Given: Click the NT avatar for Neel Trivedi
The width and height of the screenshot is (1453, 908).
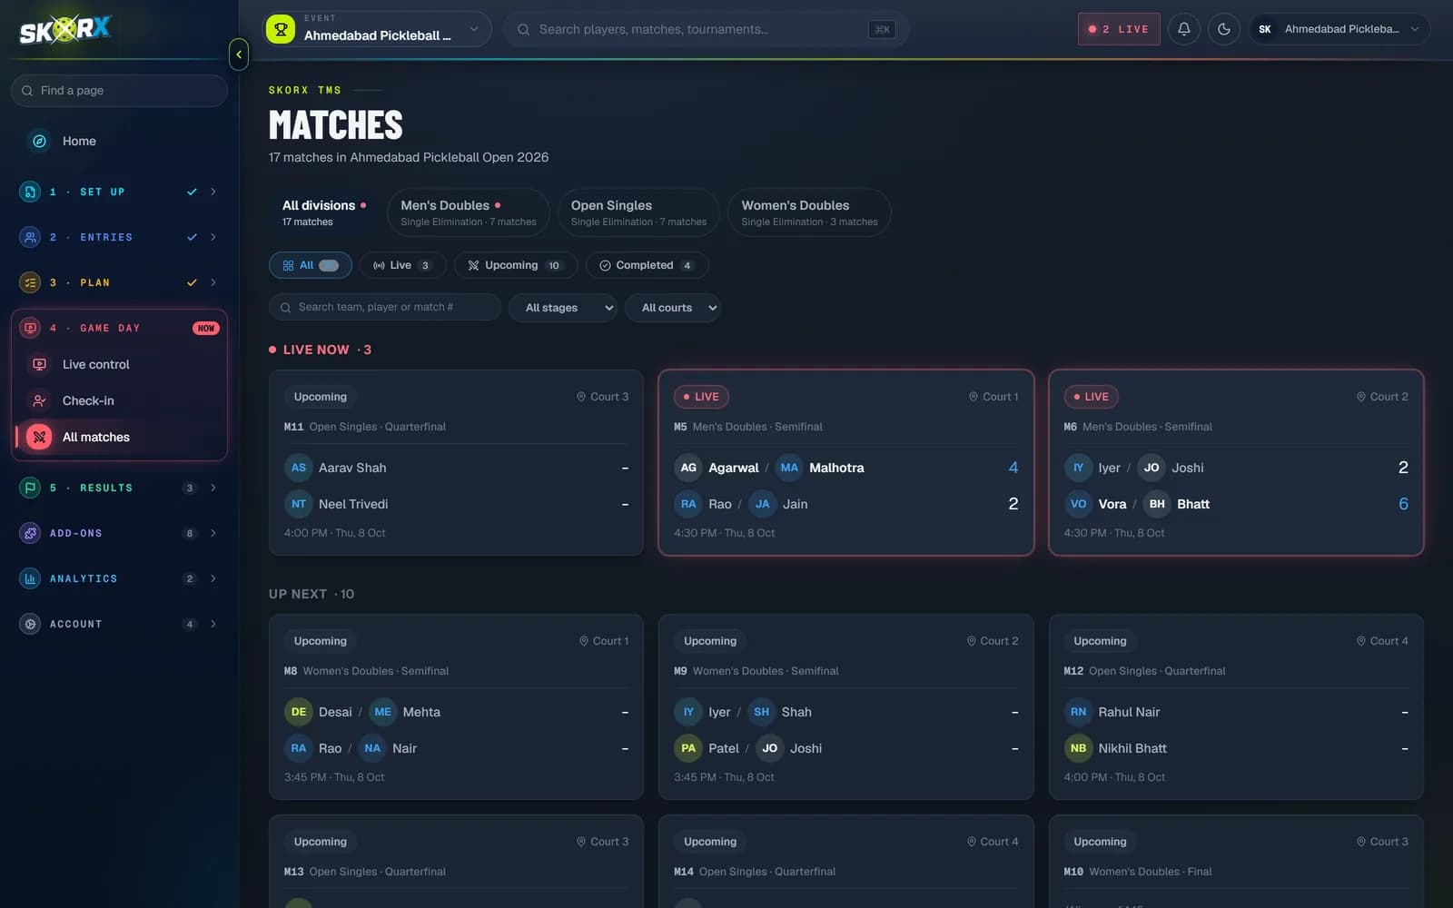Looking at the screenshot, I should click(299, 504).
